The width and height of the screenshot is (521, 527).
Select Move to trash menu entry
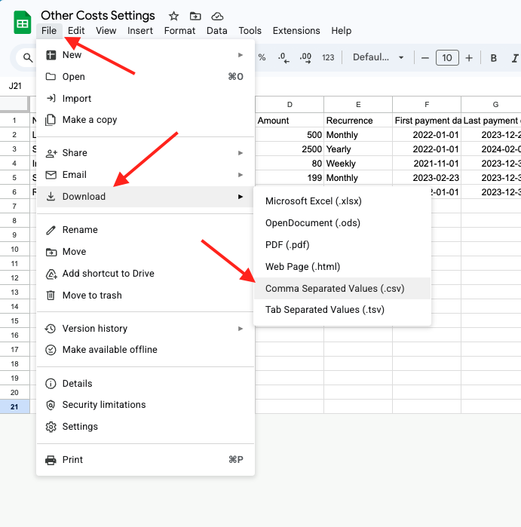[92, 296]
